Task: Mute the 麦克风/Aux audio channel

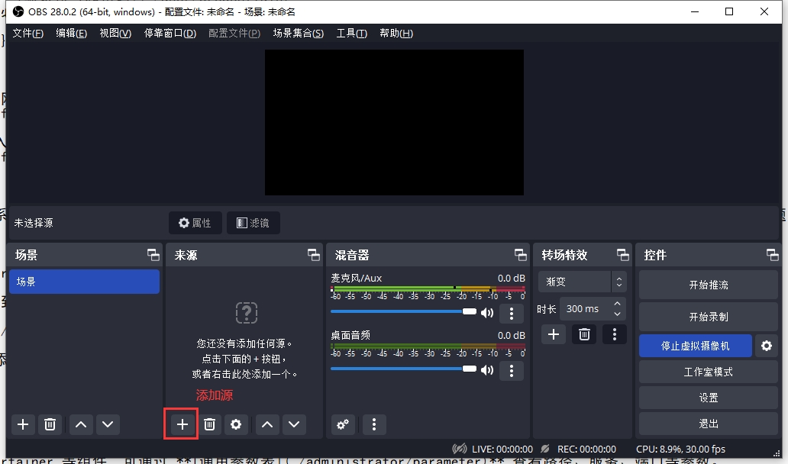Action: pyautogui.click(x=487, y=312)
